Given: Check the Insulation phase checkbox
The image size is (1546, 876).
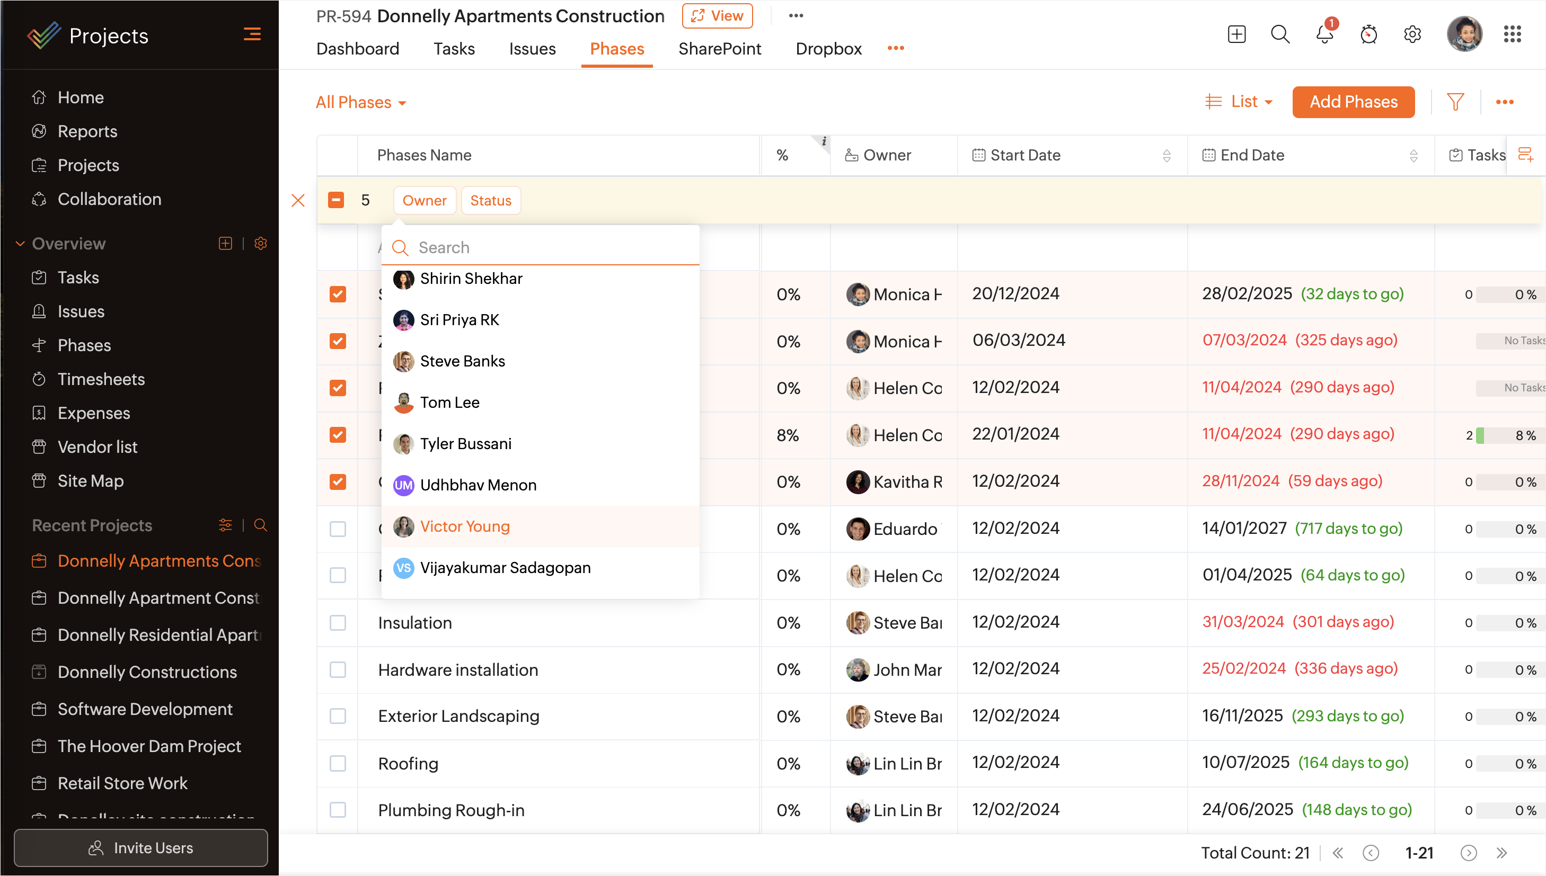Looking at the screenshot, I should (x=338, y=622).
